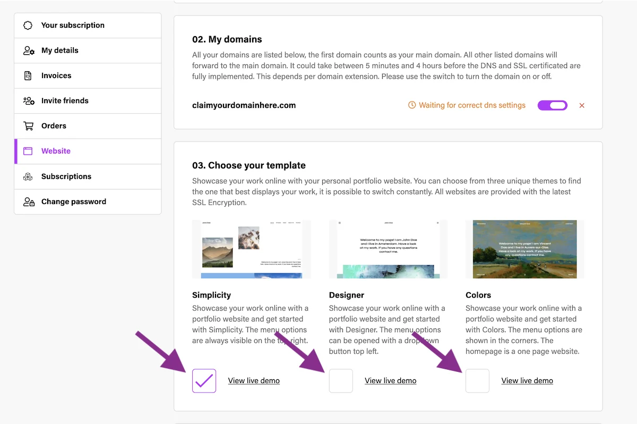
Task: Open View live demo for Designer
Action: pyautogui.click(x=390, y=380)
